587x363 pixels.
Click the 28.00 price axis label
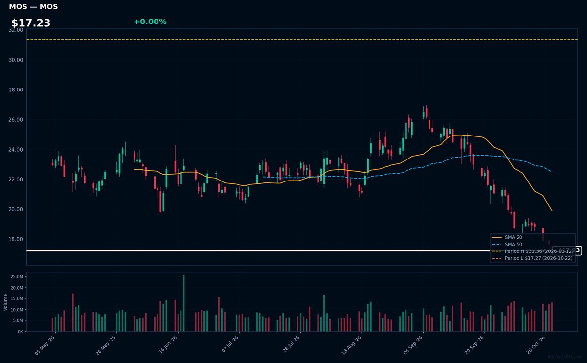tap(16, 90)
